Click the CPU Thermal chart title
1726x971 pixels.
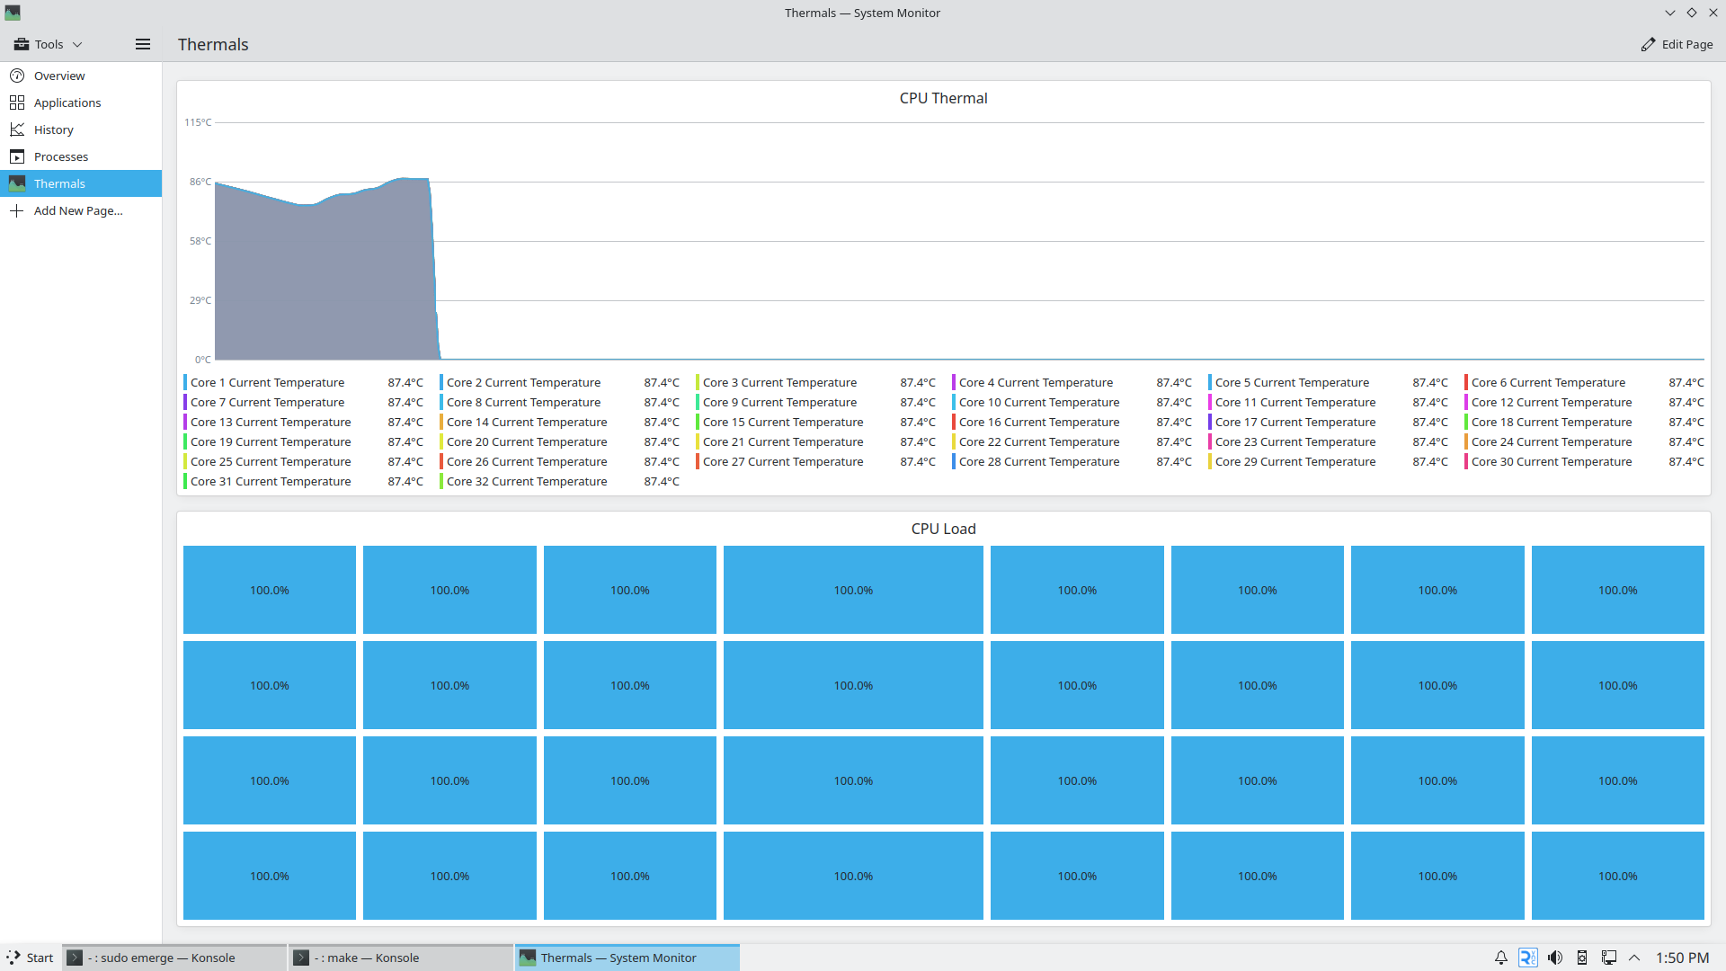click(x=943, y=98)
